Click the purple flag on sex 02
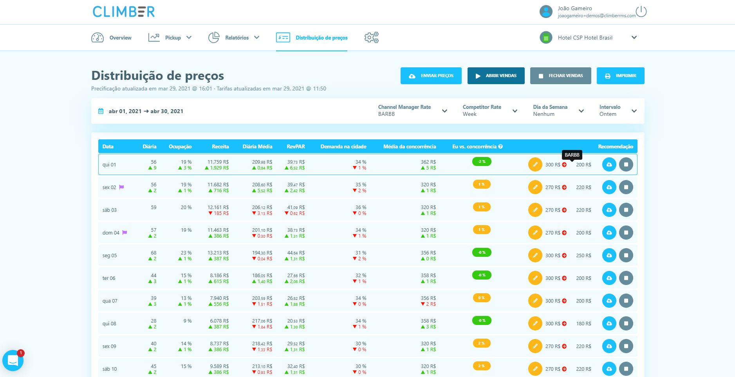Image resolution: width=735 pixels, height=377 pixels. (121, 187)
